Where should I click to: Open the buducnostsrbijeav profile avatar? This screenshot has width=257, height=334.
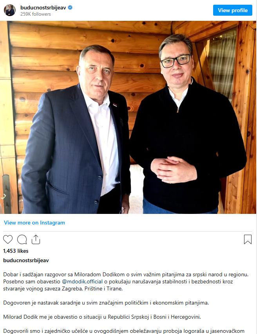coord(10,10)
